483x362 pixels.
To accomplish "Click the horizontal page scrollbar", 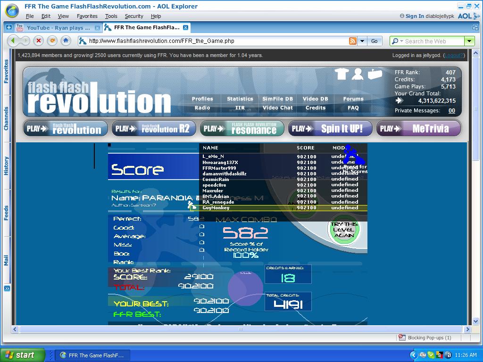I will click(240, 329).
